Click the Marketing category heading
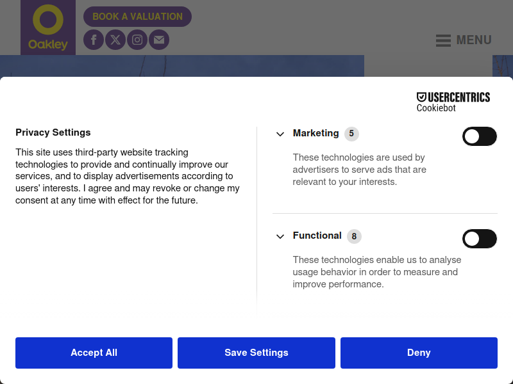The image size is (513, 384). [x=315, y=133]
